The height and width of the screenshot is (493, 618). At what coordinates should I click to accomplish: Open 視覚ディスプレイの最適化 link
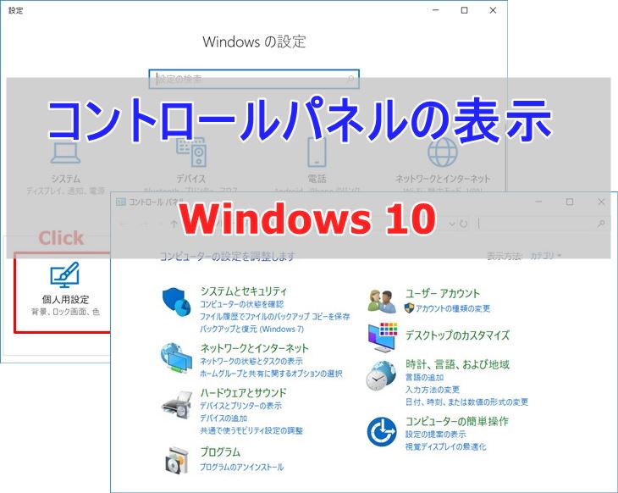pos(446,446)
